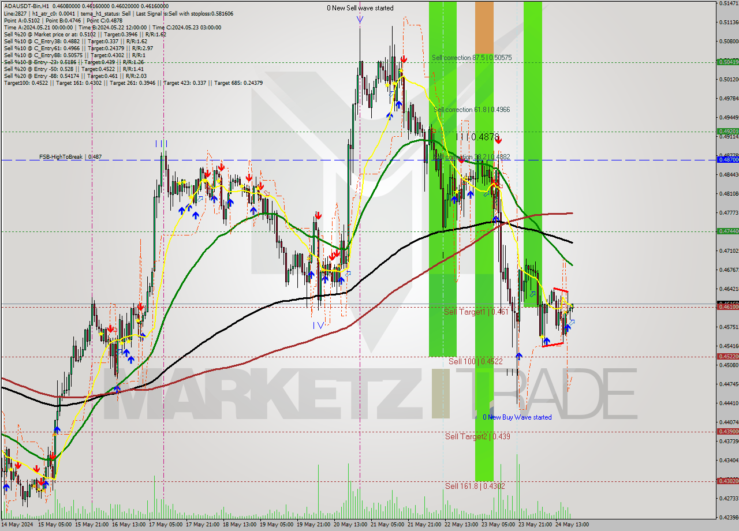
Task: Click the '17 May 05:00' time axis label
Action: tap(166, 525)
